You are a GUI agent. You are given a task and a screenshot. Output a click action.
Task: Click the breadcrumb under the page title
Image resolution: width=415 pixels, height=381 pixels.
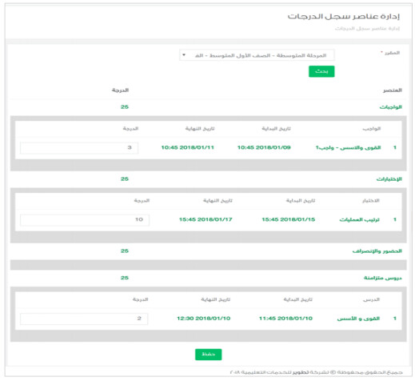pyautogui.click(x=367, y=28)
